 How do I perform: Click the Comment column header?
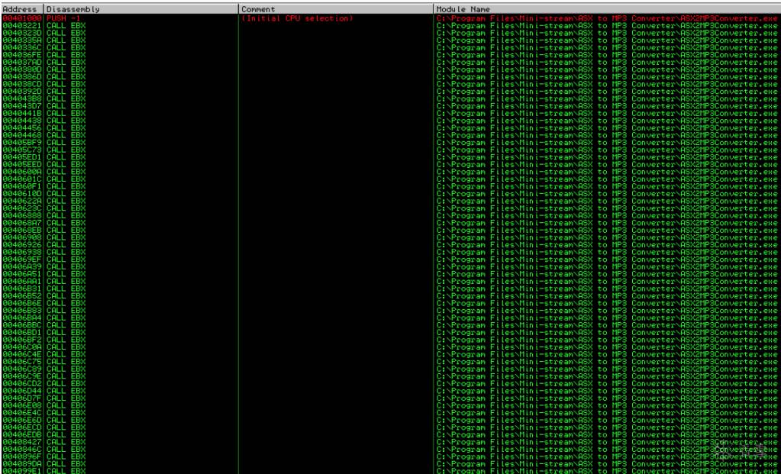(336, 9)
